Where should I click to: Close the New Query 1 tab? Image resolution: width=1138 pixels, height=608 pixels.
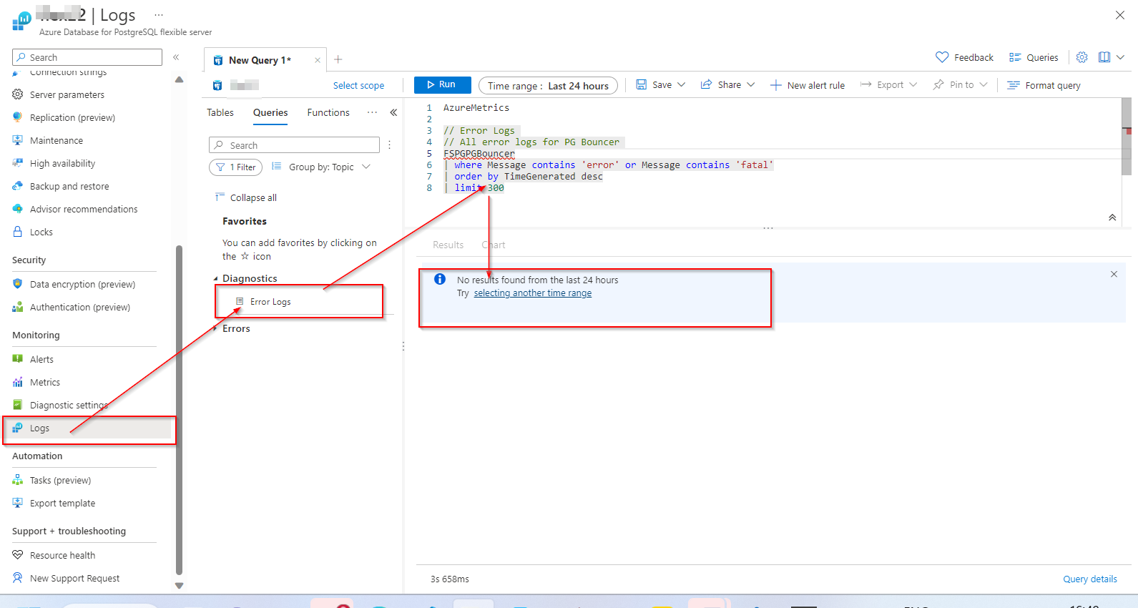click(x=318, y=60)
